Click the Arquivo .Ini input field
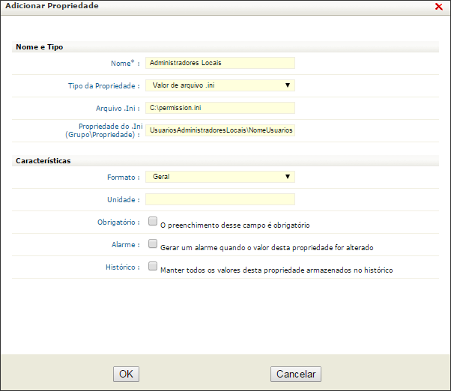The height and width of the screenshot is (391, 451). point(220,108)
